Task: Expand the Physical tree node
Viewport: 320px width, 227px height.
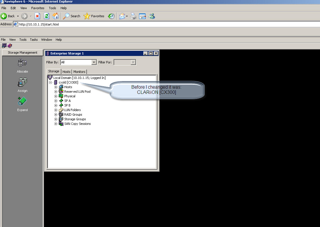Action: (56, 96)
